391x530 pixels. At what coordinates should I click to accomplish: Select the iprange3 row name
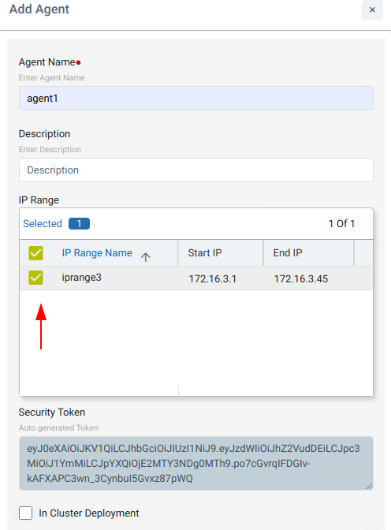click(x=81, y=278)
